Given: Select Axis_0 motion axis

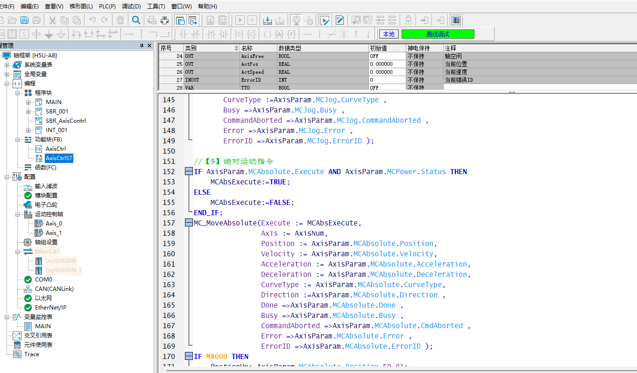Looking at the screenshot, I should point(54,224).
